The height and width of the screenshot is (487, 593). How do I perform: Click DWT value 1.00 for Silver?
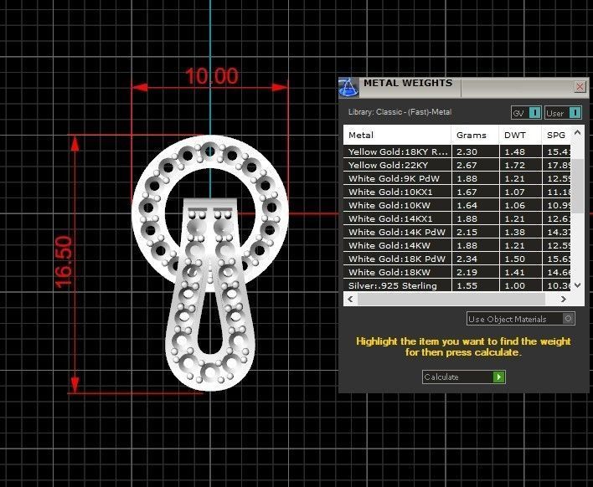click(x=515, y=285)
